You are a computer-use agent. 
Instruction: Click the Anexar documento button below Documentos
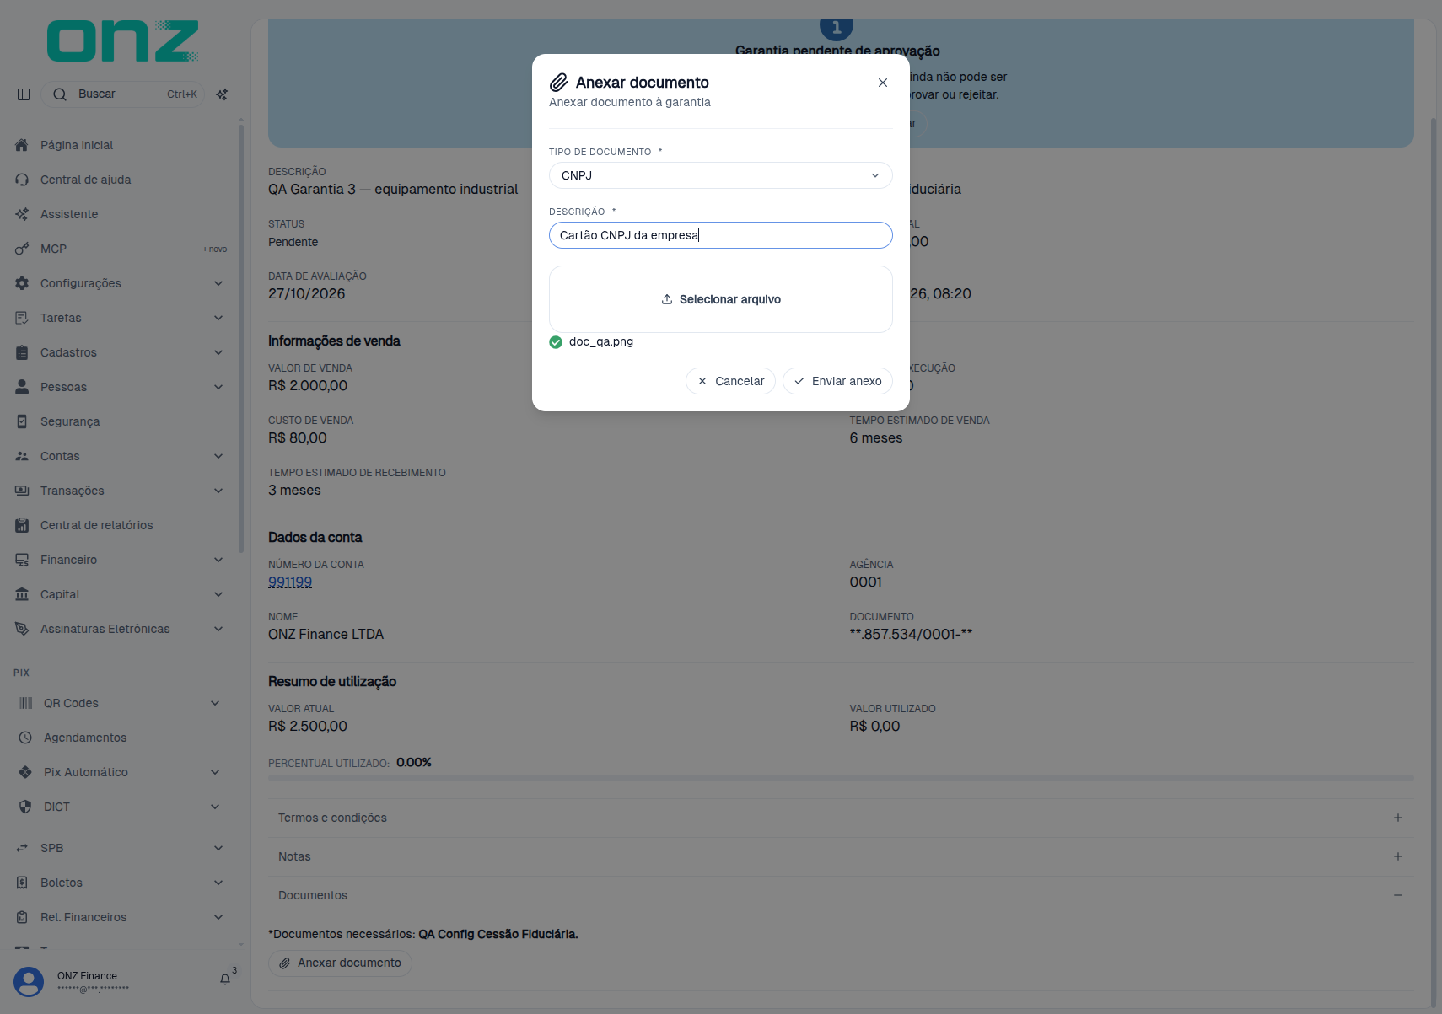340,963
